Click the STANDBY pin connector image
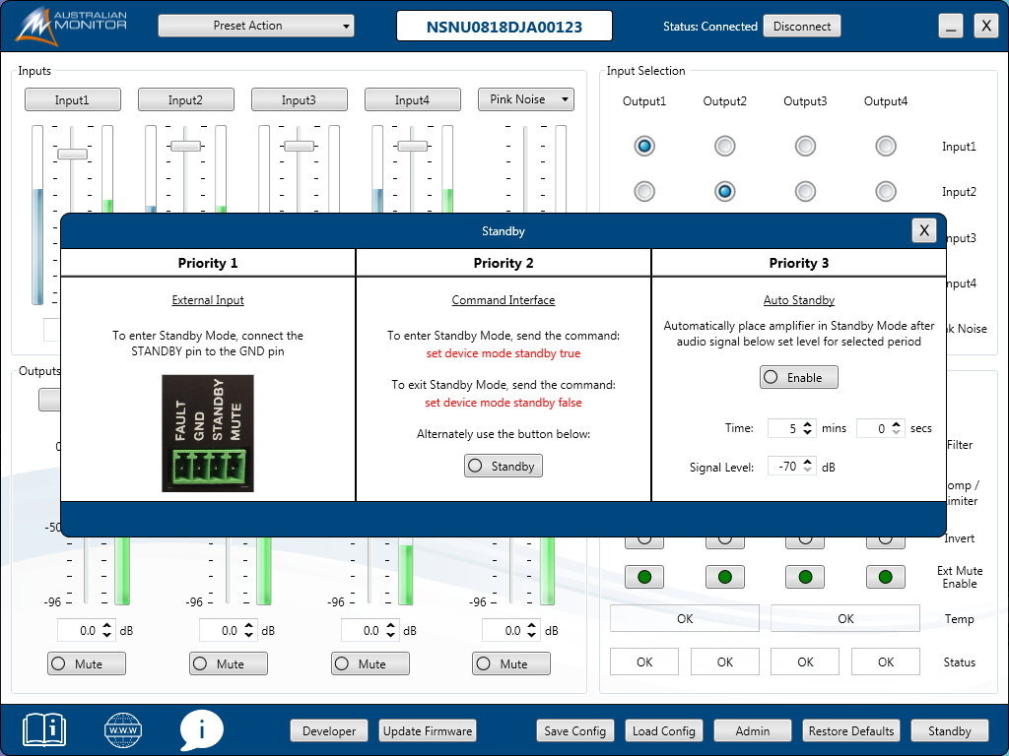This screenshot has height=756, width=1009. [x=208, y=433]
